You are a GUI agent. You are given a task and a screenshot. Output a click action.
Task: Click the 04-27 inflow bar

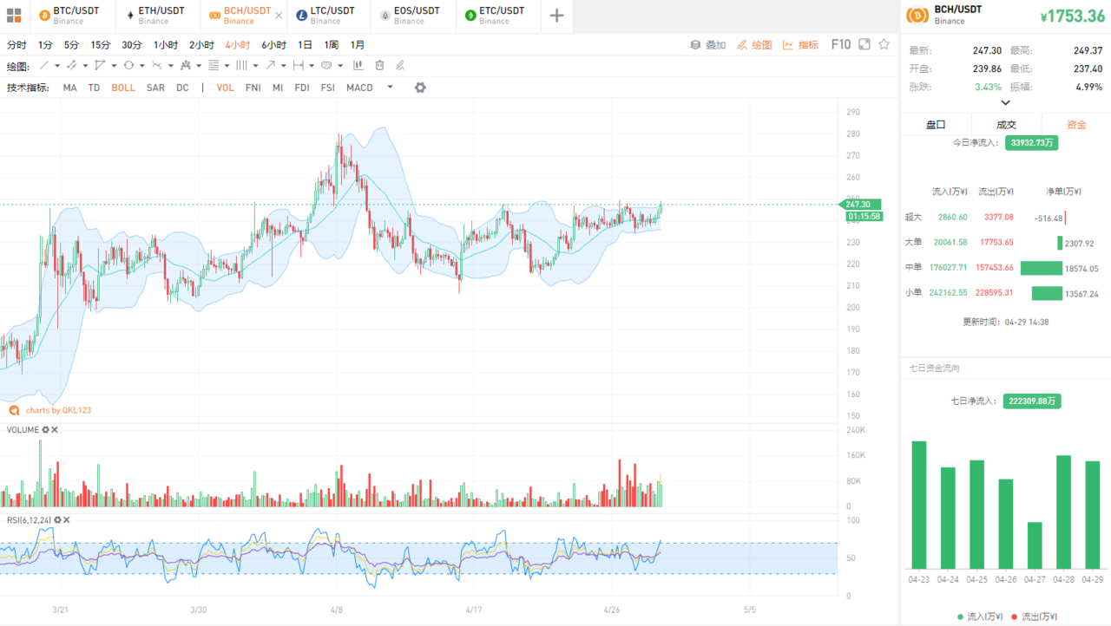pos(1035,544)
